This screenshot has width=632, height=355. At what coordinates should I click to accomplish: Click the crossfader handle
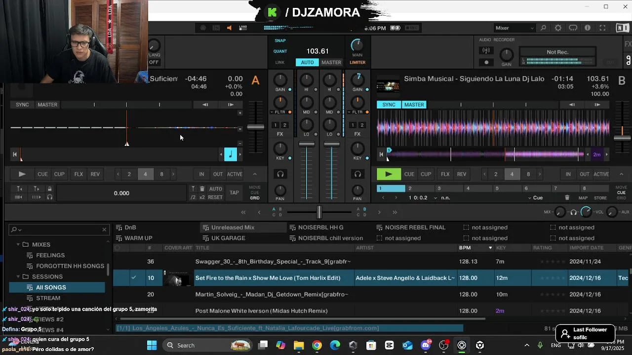pos(319,212)
